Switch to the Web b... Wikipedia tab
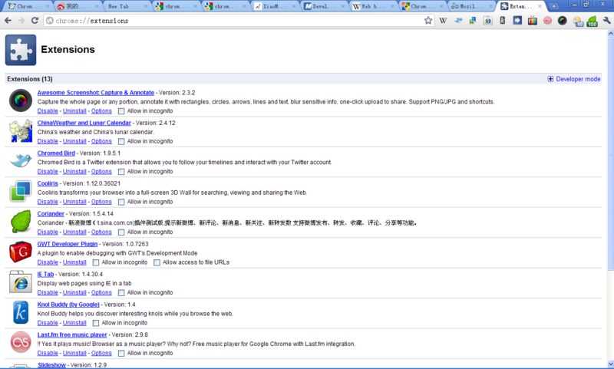Image resolution: width=614 pixels, height=369 pixels. [373, 6]
